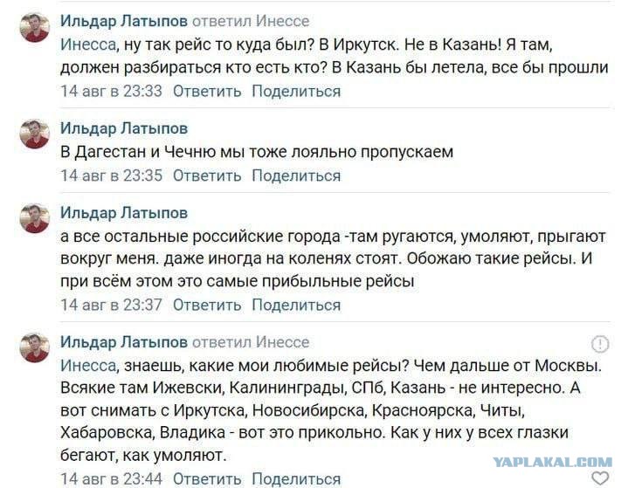Click the Инесса mention in last comment
635x488 pixels.
[x=88, y=366]
